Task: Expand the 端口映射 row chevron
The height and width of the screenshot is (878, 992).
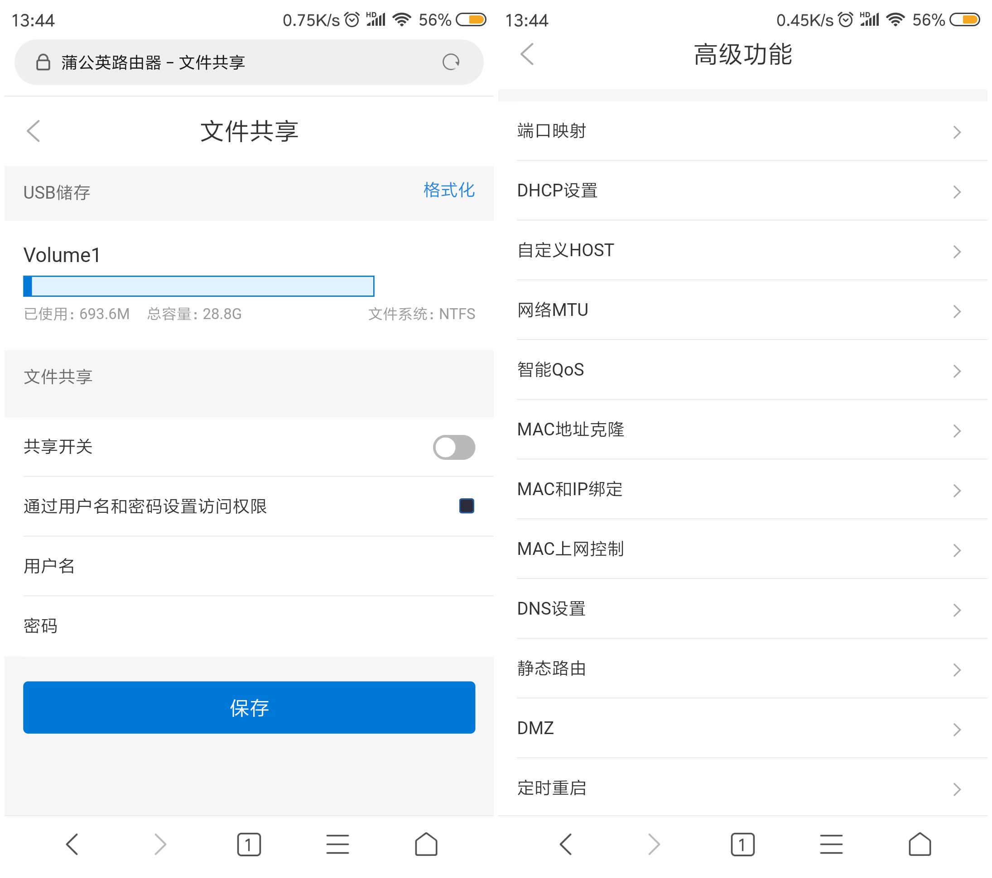Action: click(957, 132)
